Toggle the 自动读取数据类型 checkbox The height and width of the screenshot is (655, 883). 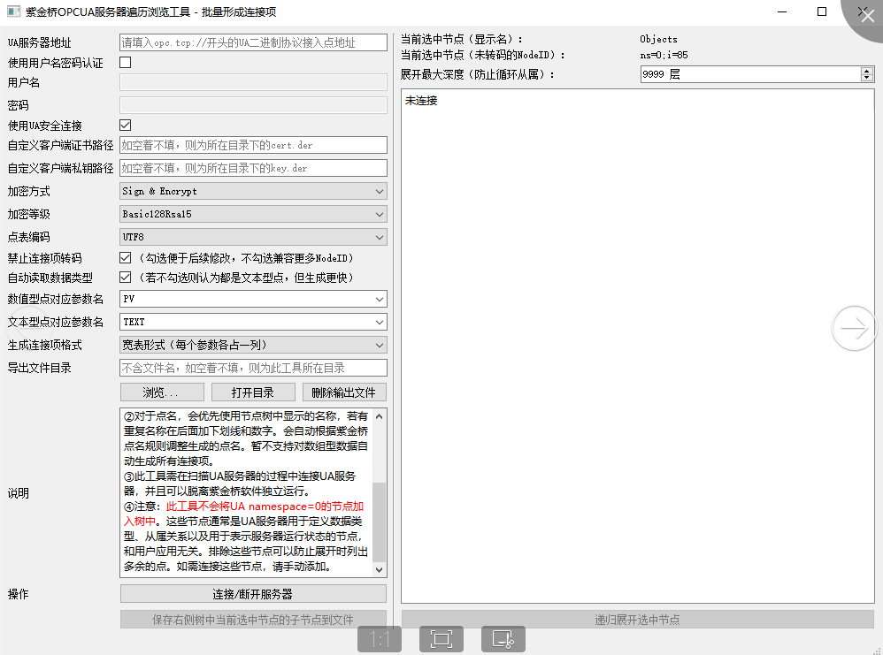pos(126,278)
